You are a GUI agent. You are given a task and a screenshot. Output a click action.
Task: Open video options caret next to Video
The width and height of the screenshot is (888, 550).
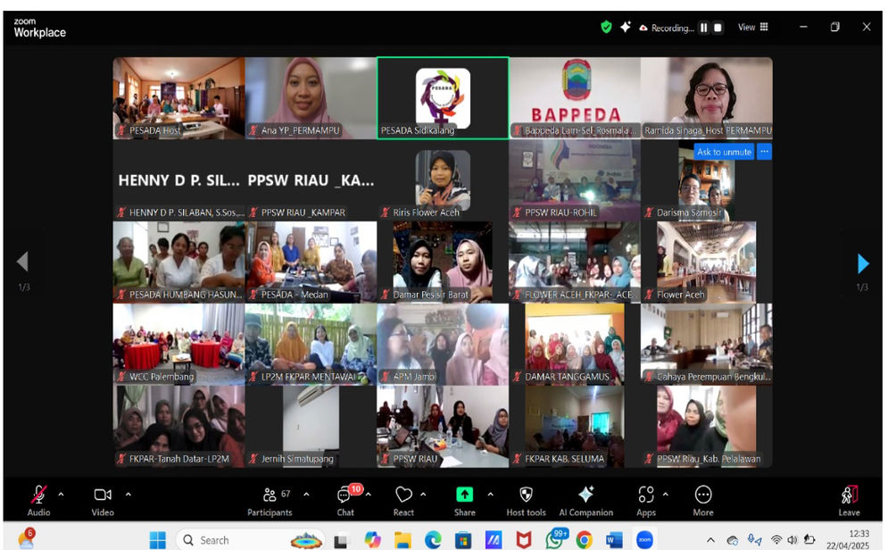point(129,495)
